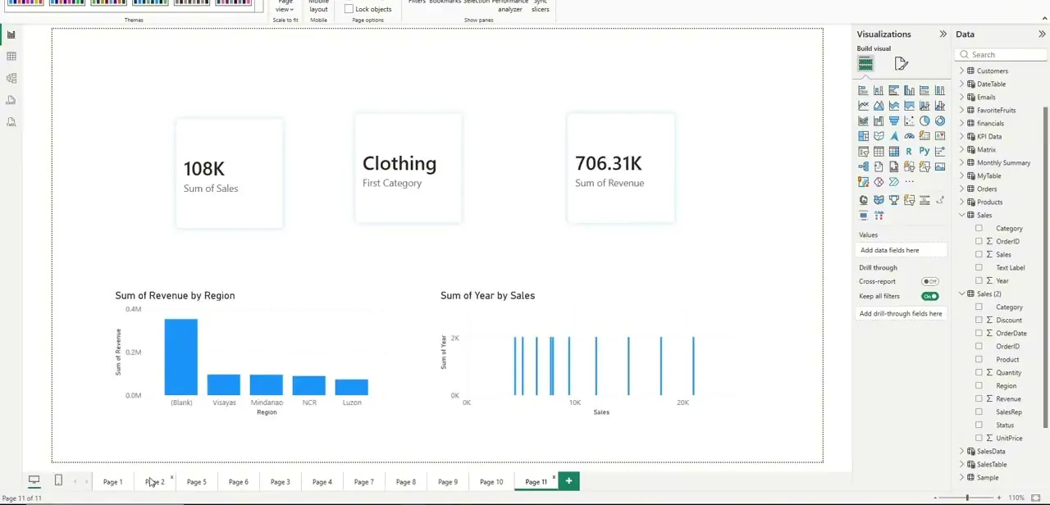The image size is (1050, 505).
Task: Check UnitPrice field checkbox
Action: click(x=979, y=439)
